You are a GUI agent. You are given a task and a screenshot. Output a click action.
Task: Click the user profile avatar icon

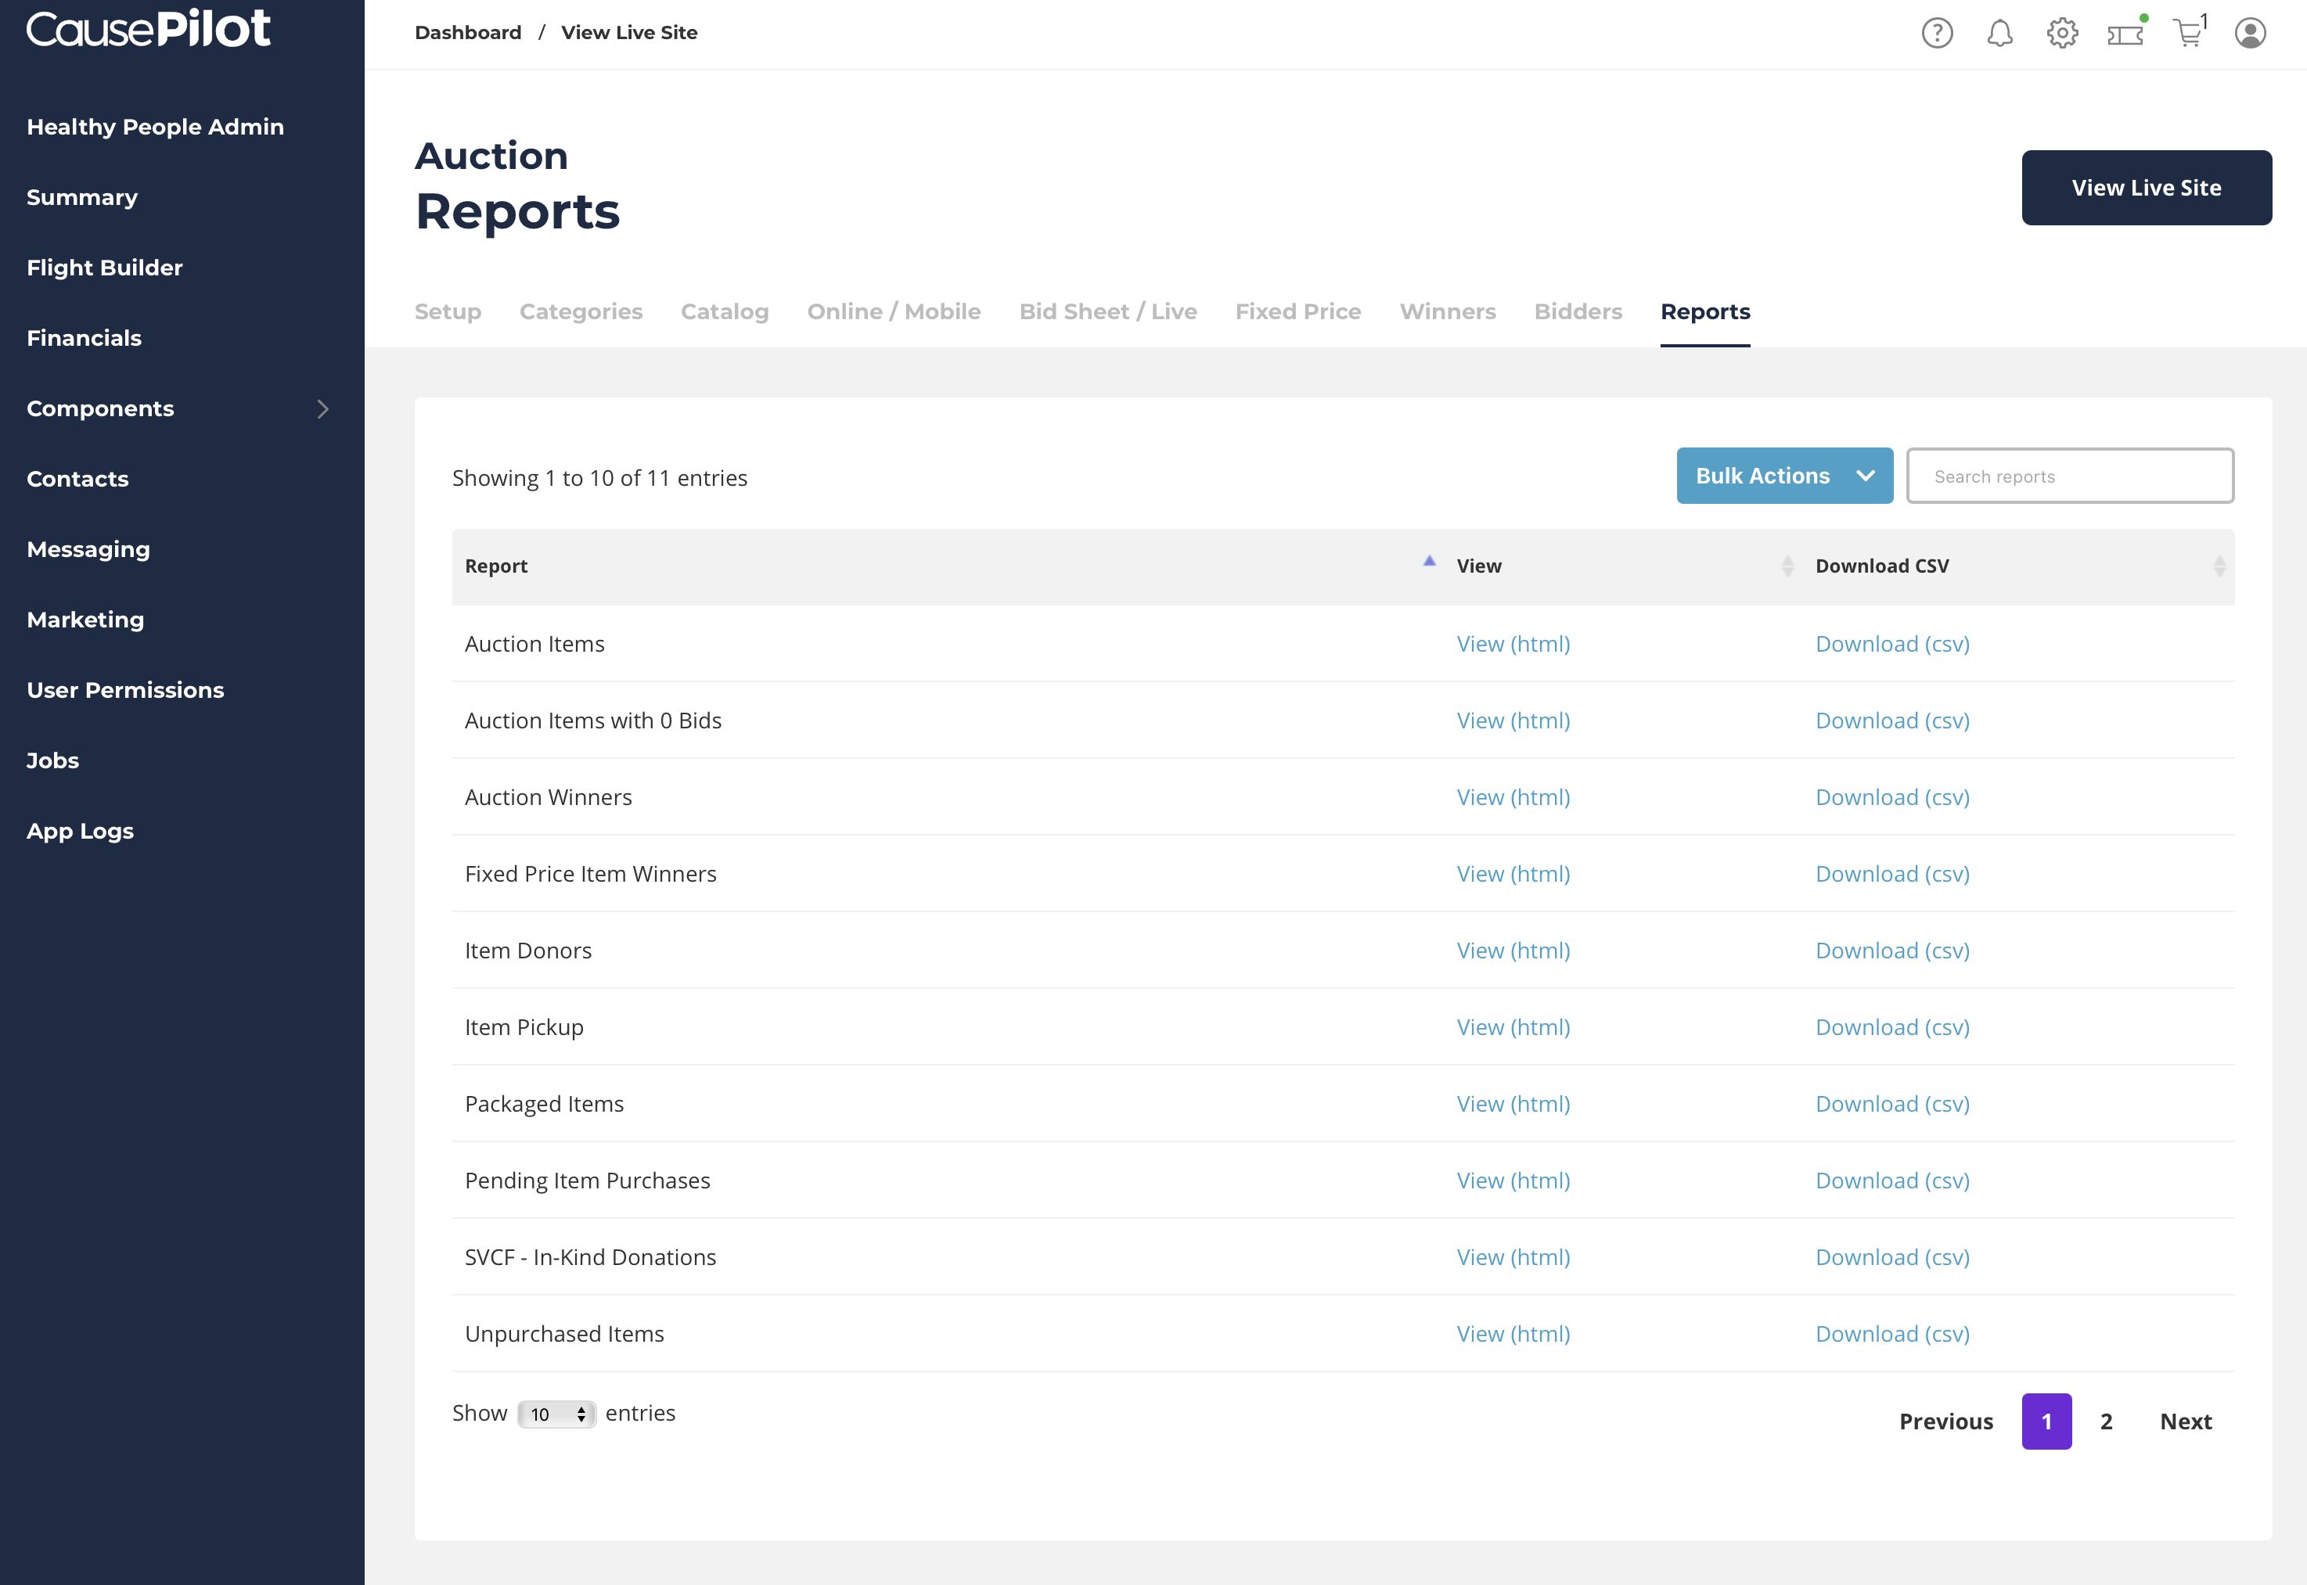(2249, 34)
